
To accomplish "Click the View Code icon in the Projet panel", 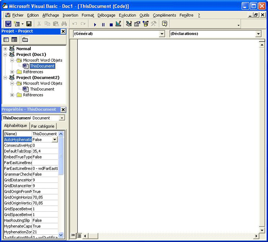I will pyautogui.click(x=6, y=40).
